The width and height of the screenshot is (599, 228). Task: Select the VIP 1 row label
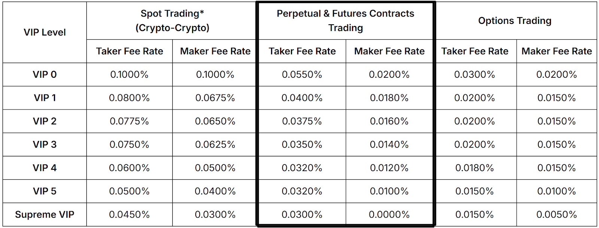coord(45,98)
